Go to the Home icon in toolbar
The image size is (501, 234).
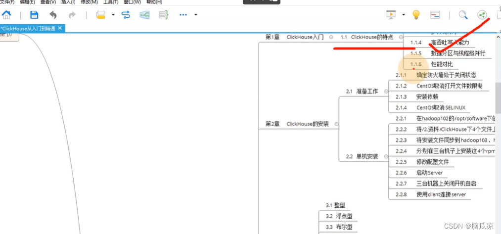(x=6, y=15)
